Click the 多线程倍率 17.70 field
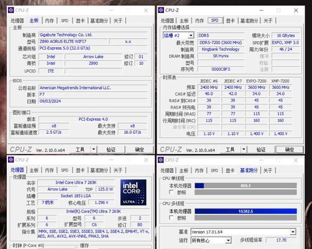The image size is (312, 249). pyautogui.click(x=281, y=240)
